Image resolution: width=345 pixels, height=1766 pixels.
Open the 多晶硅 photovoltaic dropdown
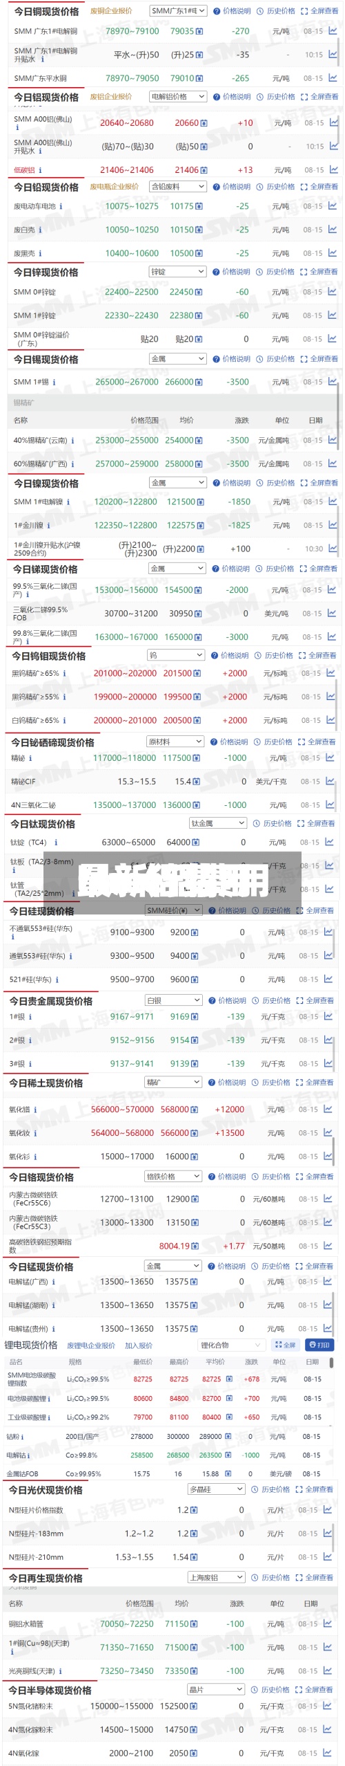[x=217, y=1489]
